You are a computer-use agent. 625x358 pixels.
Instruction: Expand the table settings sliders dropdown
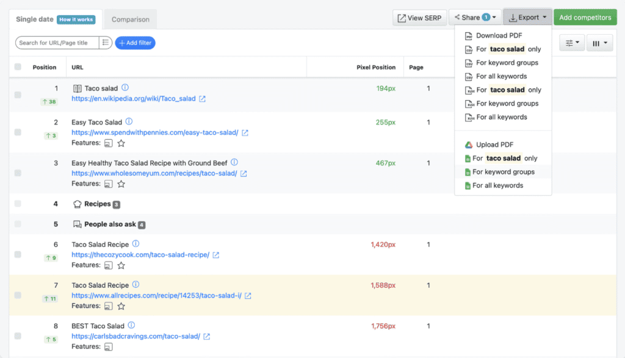(x=573, y=43)
